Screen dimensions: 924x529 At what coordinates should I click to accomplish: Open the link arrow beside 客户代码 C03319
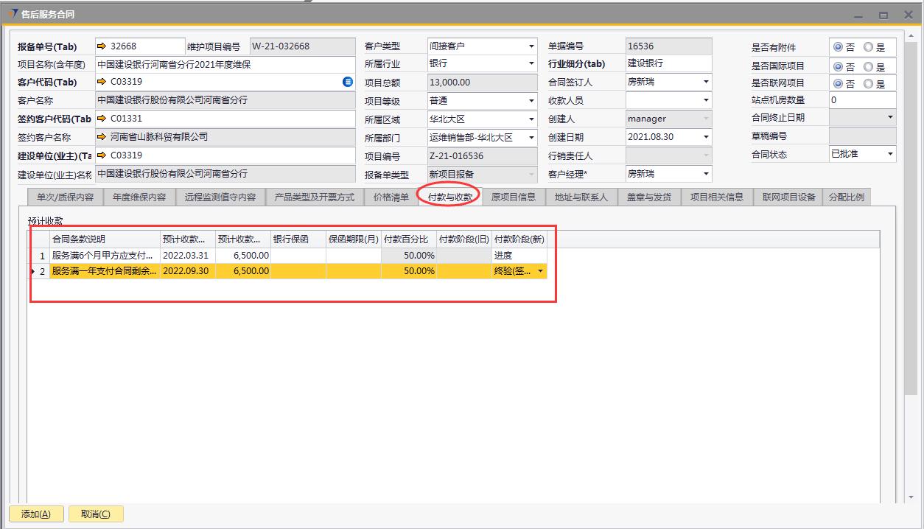point(102,82)
